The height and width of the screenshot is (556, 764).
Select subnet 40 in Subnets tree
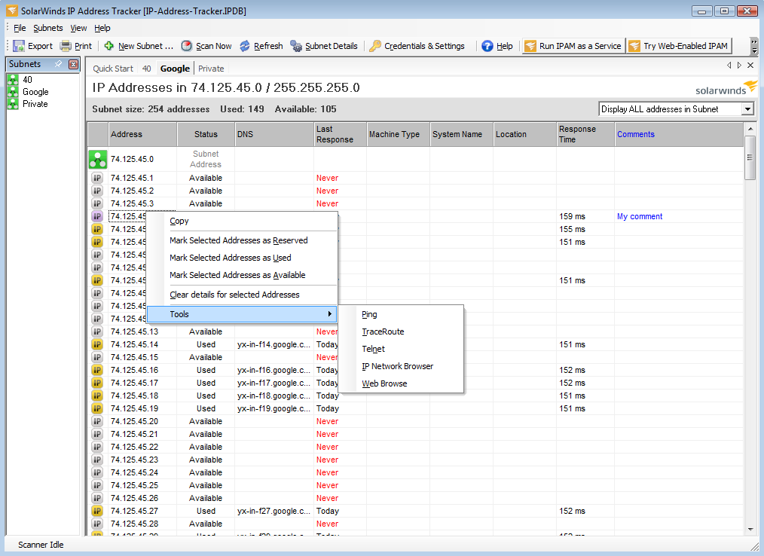[x=27, y=79]
